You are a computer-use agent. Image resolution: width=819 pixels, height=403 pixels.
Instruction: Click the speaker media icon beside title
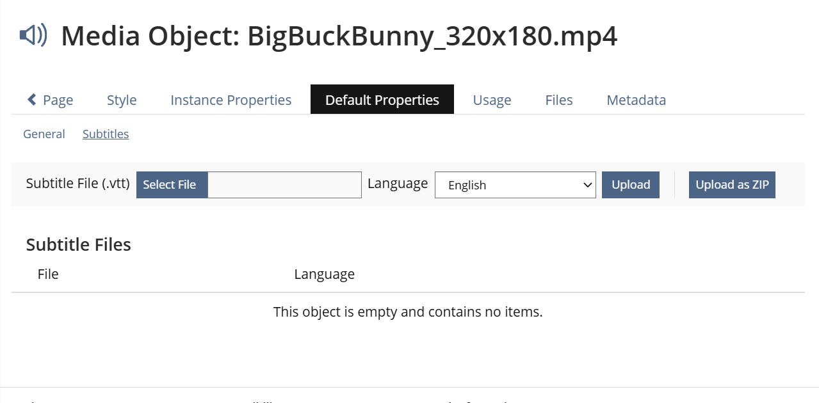[33, 36]
